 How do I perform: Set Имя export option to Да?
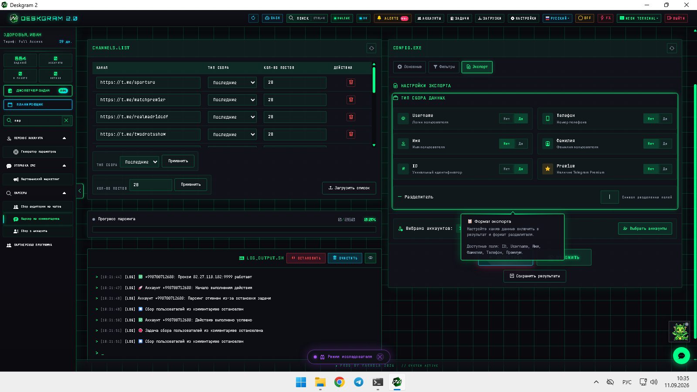click(x=521, y=143)
